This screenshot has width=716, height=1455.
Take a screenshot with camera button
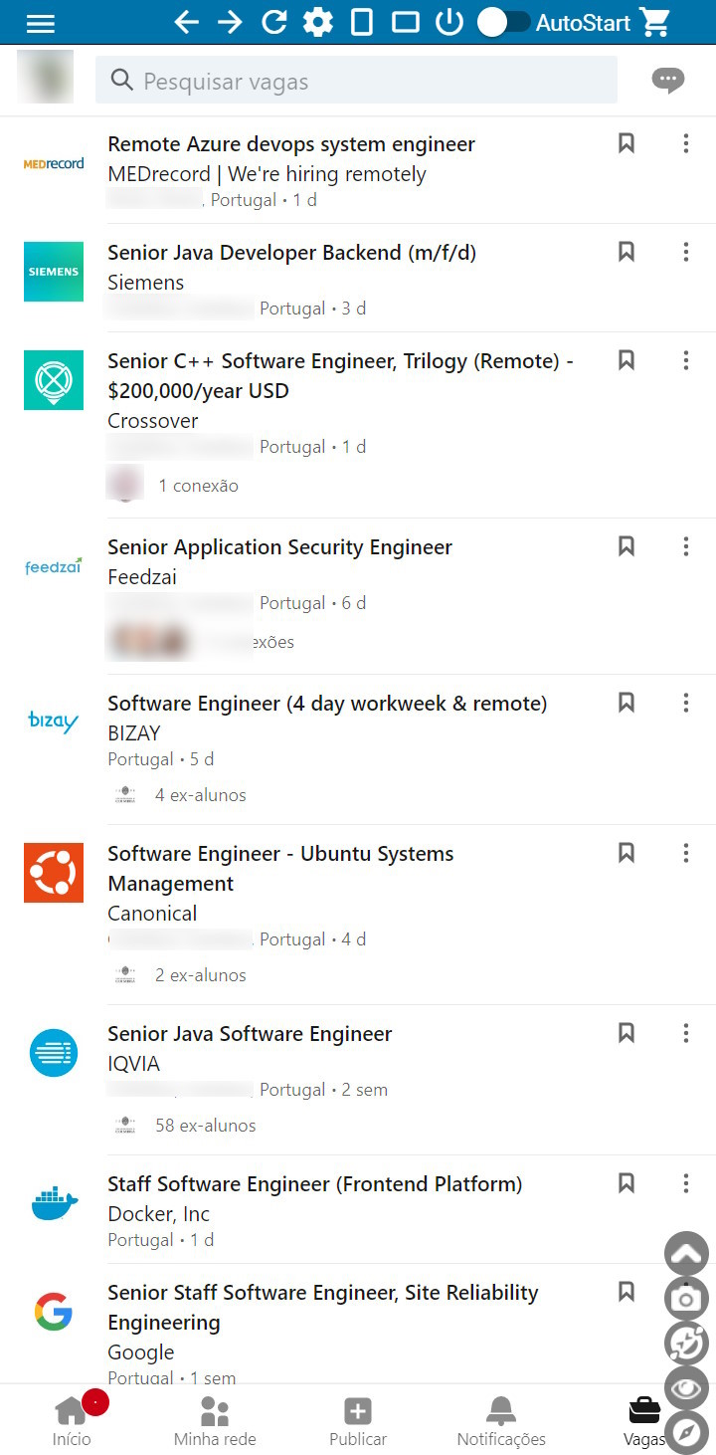click(x=686, y=1299)
